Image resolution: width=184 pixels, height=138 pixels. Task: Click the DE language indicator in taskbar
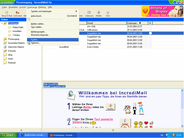click(x=162, y=135)
